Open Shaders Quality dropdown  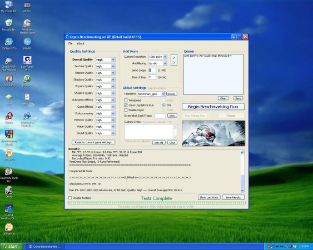tap(113, 93)
